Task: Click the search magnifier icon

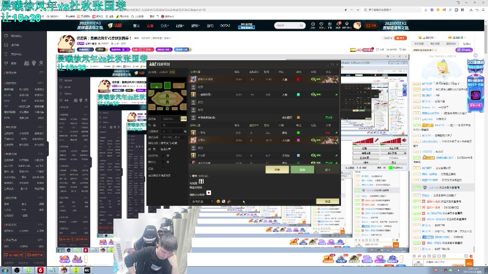Action: (301, 25)
